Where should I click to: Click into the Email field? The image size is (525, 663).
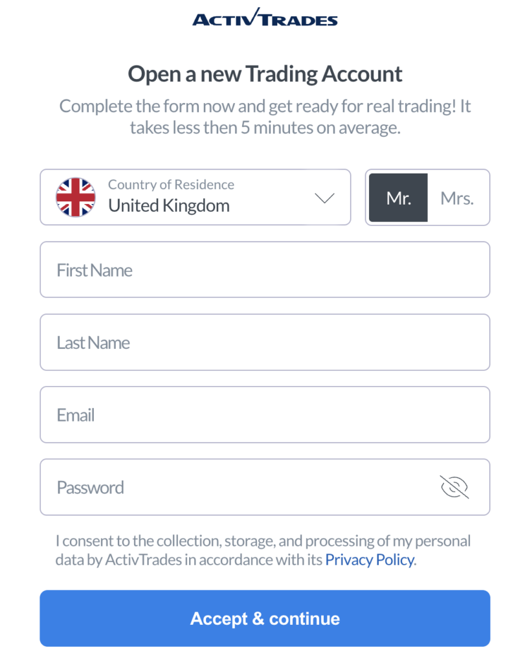(265, 415)
